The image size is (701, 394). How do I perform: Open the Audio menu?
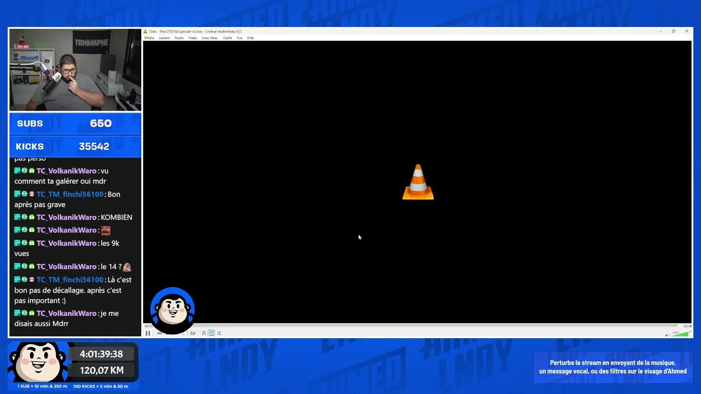[x=179, y=38]
